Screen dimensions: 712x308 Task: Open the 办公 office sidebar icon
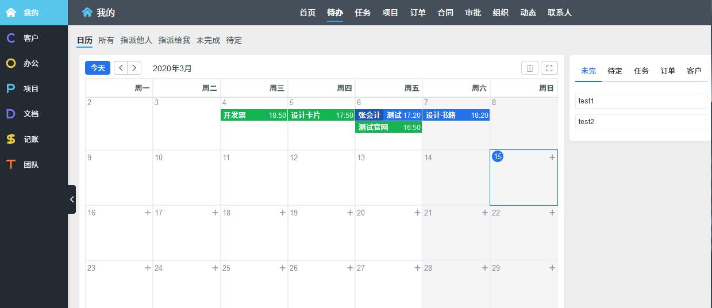[x=11, y=63]
